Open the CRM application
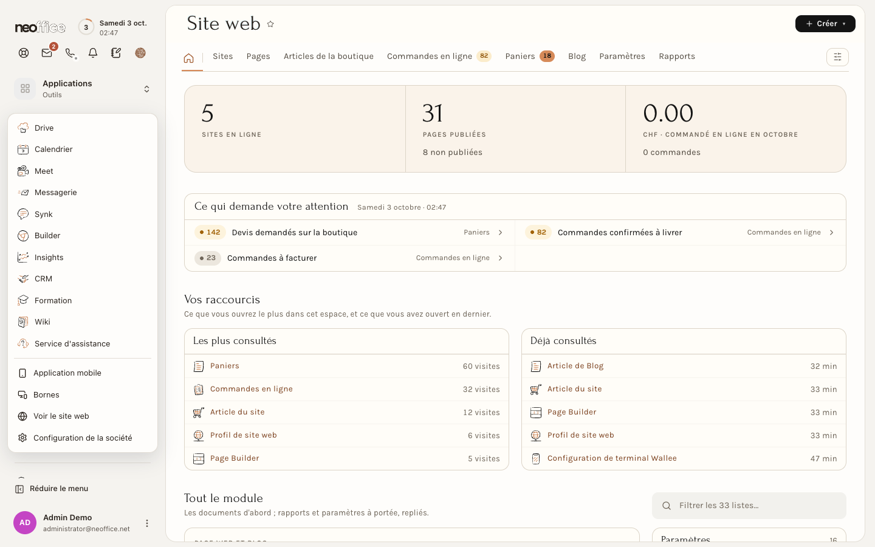Viewport: 875px width, 547px height. click(83, 279)
